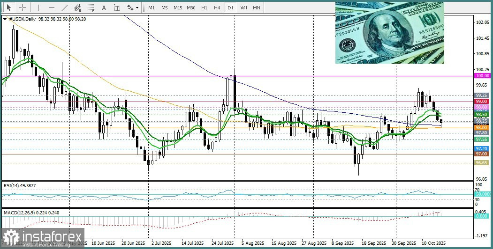Image resolution: width=493 pixels, height=249 pixels.
Task: Click the RSI(14) 49.3877 indicator label
Action: point(20,186)
